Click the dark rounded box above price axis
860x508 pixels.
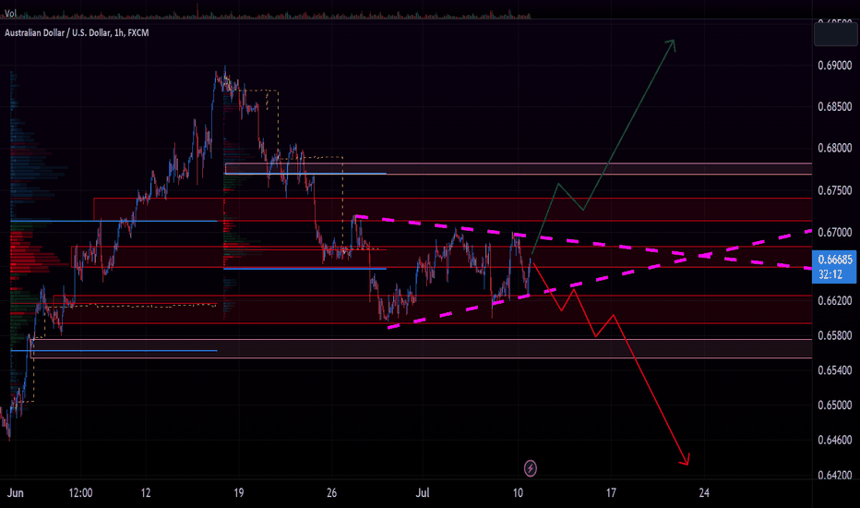pyautogui.click(x=835, y=33)
